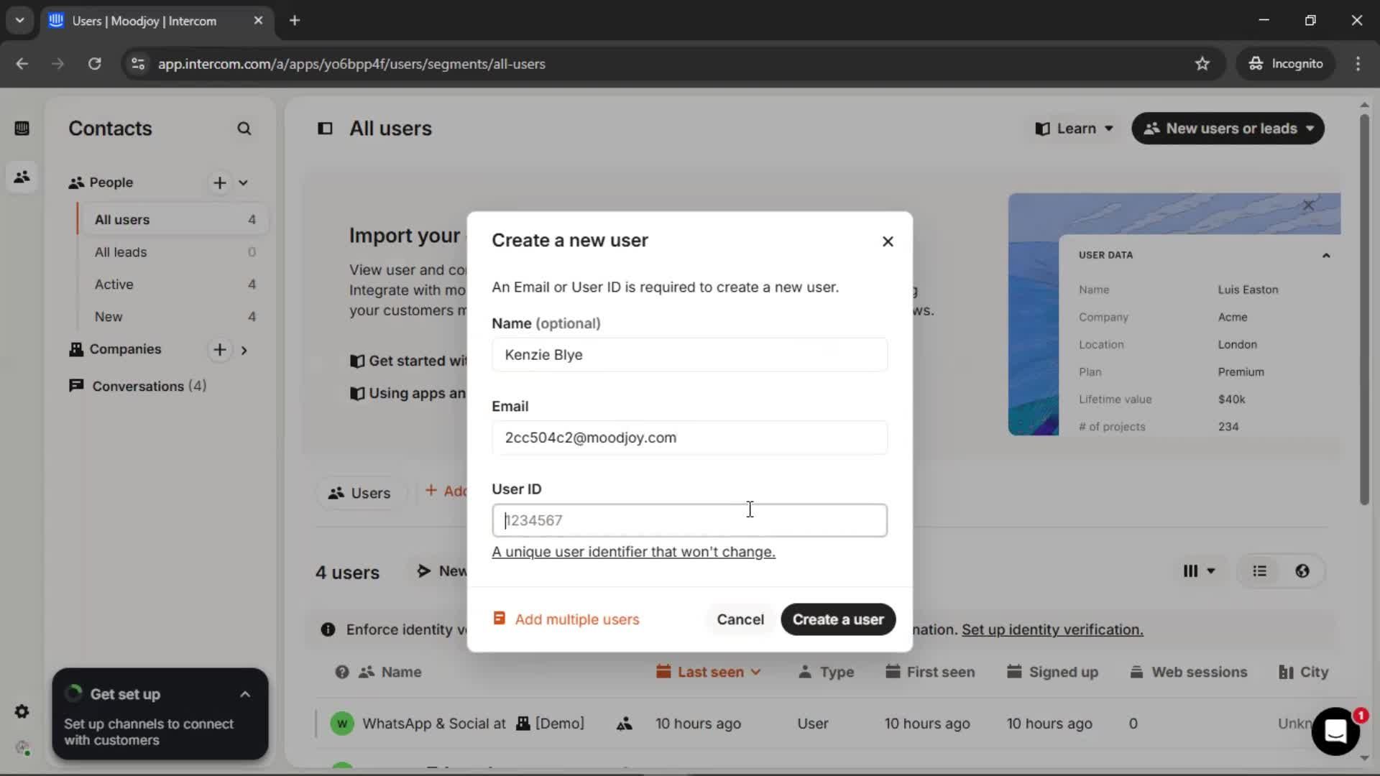View site information icon in address bar
The width and height of the screenshot is (1380, 776).
(x=137, y=64)
